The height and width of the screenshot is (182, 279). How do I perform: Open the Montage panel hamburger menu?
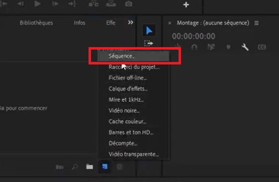(257, 23)
